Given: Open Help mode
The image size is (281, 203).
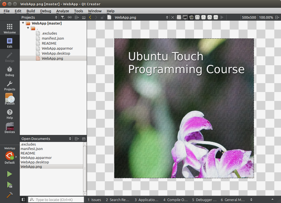Looking at the screenshot, I should (x=10, y=114).
